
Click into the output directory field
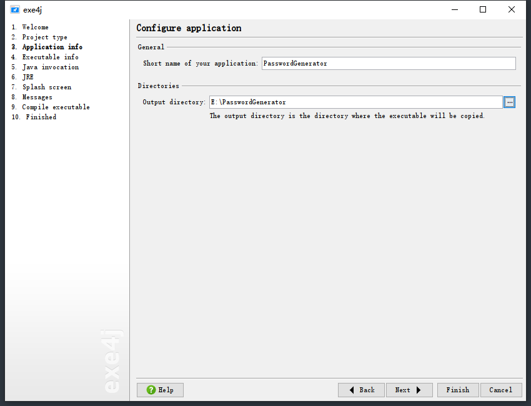356,102
